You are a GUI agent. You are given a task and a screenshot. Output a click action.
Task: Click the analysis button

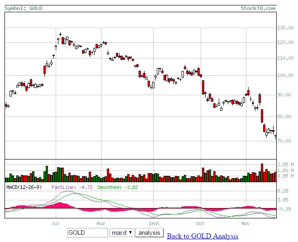[x=149, y=232]
